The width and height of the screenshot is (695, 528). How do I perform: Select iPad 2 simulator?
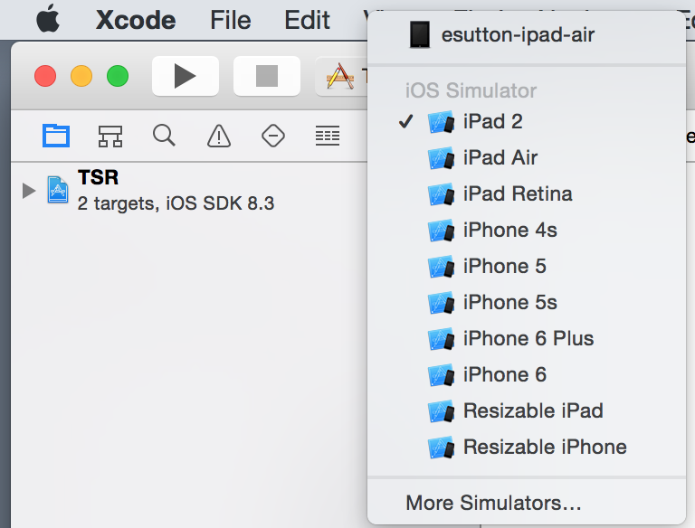click(x=527, y=122)
